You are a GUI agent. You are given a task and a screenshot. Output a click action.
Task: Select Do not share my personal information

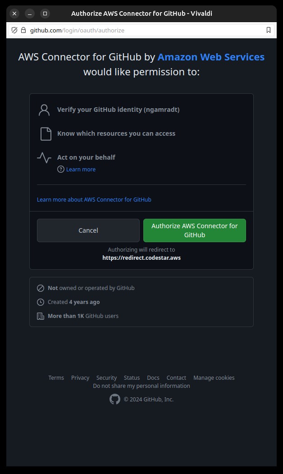point(141,386)
